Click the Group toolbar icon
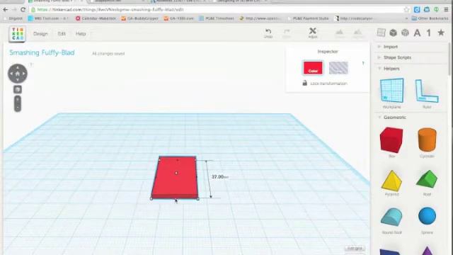 [340, 33]
